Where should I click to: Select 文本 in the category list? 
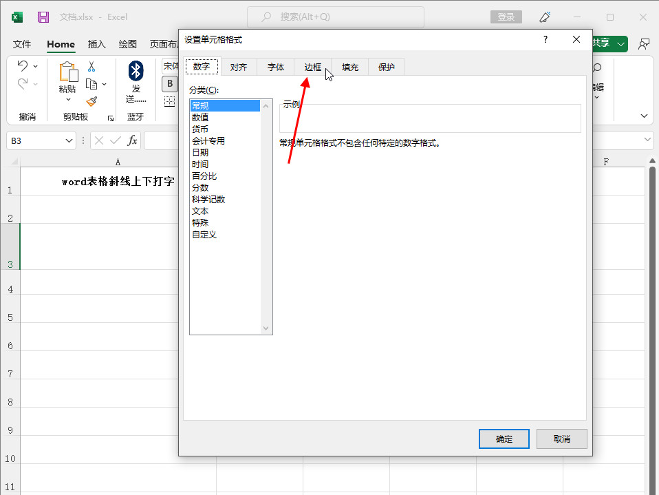(x=225, y=211)
